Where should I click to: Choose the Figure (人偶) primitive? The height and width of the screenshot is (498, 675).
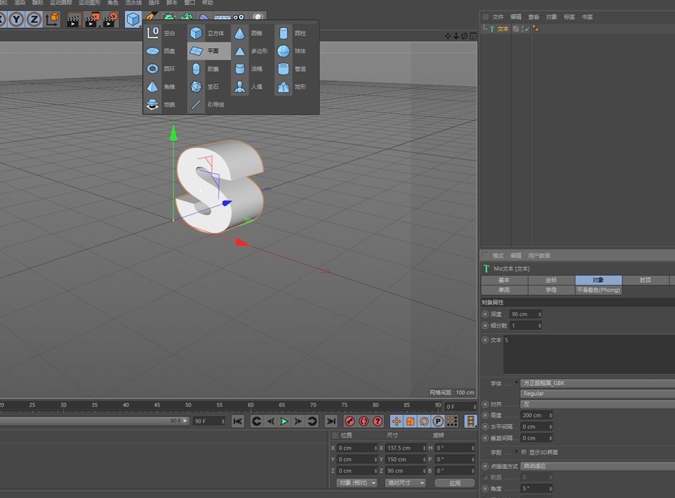249,87
